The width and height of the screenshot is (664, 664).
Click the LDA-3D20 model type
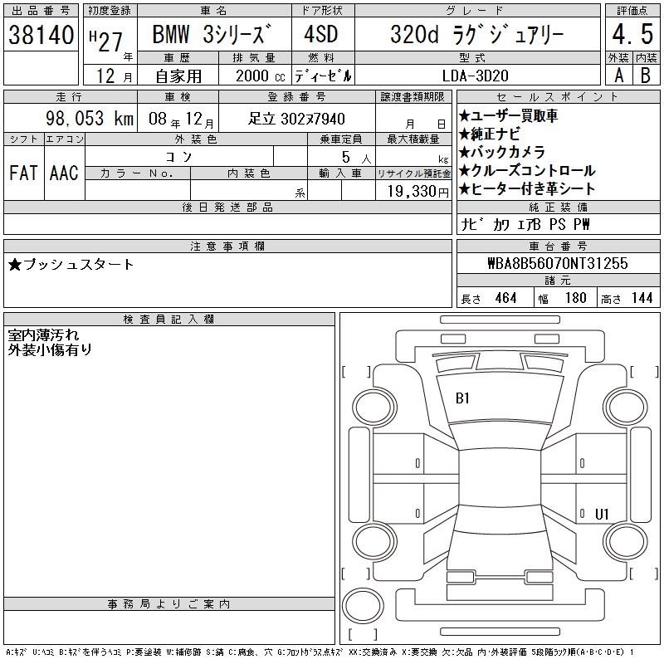click(x=476, y=76)
